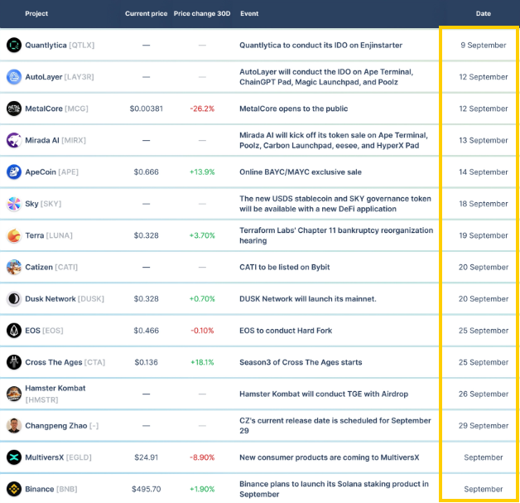Click the Event column header

tap(249, 13)
